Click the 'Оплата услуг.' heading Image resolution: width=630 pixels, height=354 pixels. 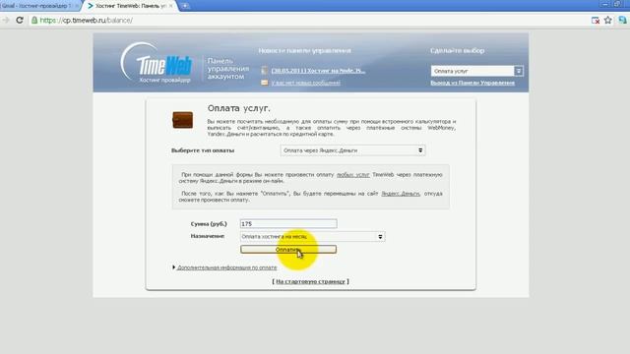239,108
